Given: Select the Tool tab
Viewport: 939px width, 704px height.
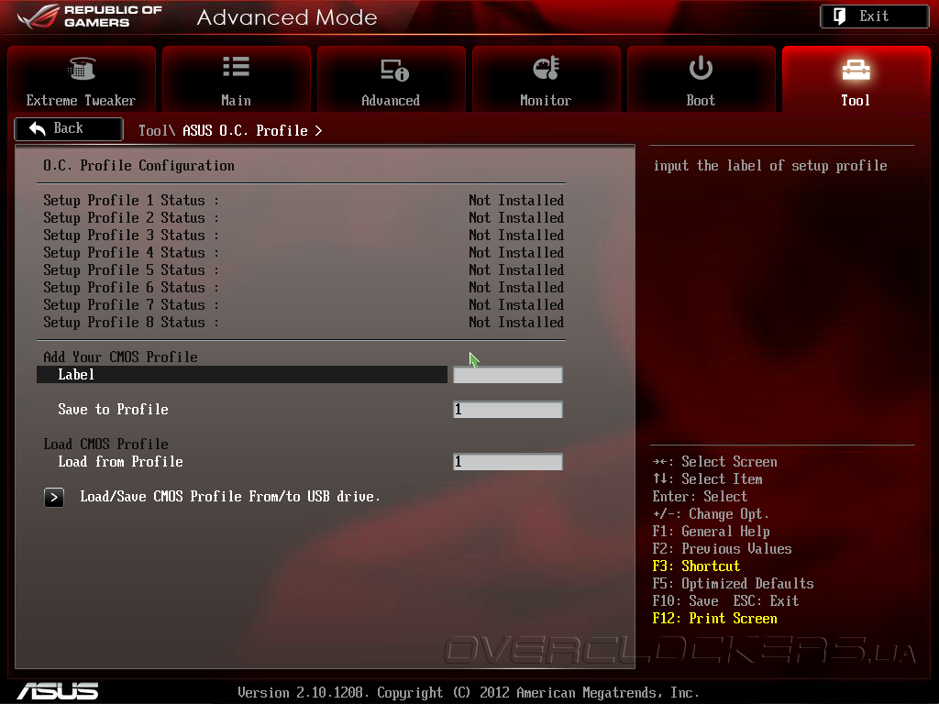Looking at the screenshot, I should (856, 79).
